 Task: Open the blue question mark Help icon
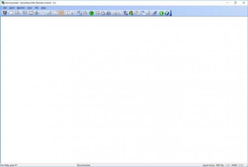[167, 13]
